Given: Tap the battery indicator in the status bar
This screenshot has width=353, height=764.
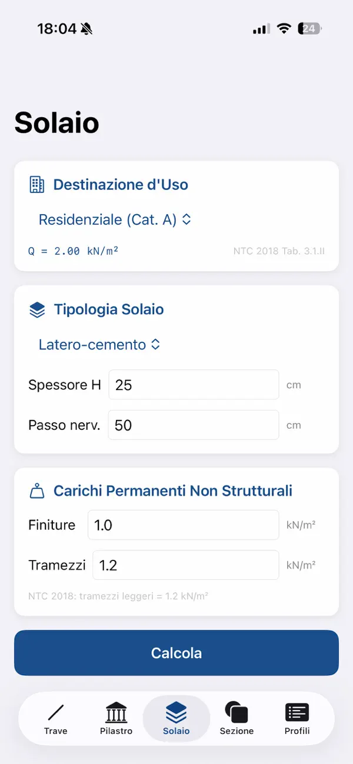Looking at the screenshot, I should click(x=308, y=28).
